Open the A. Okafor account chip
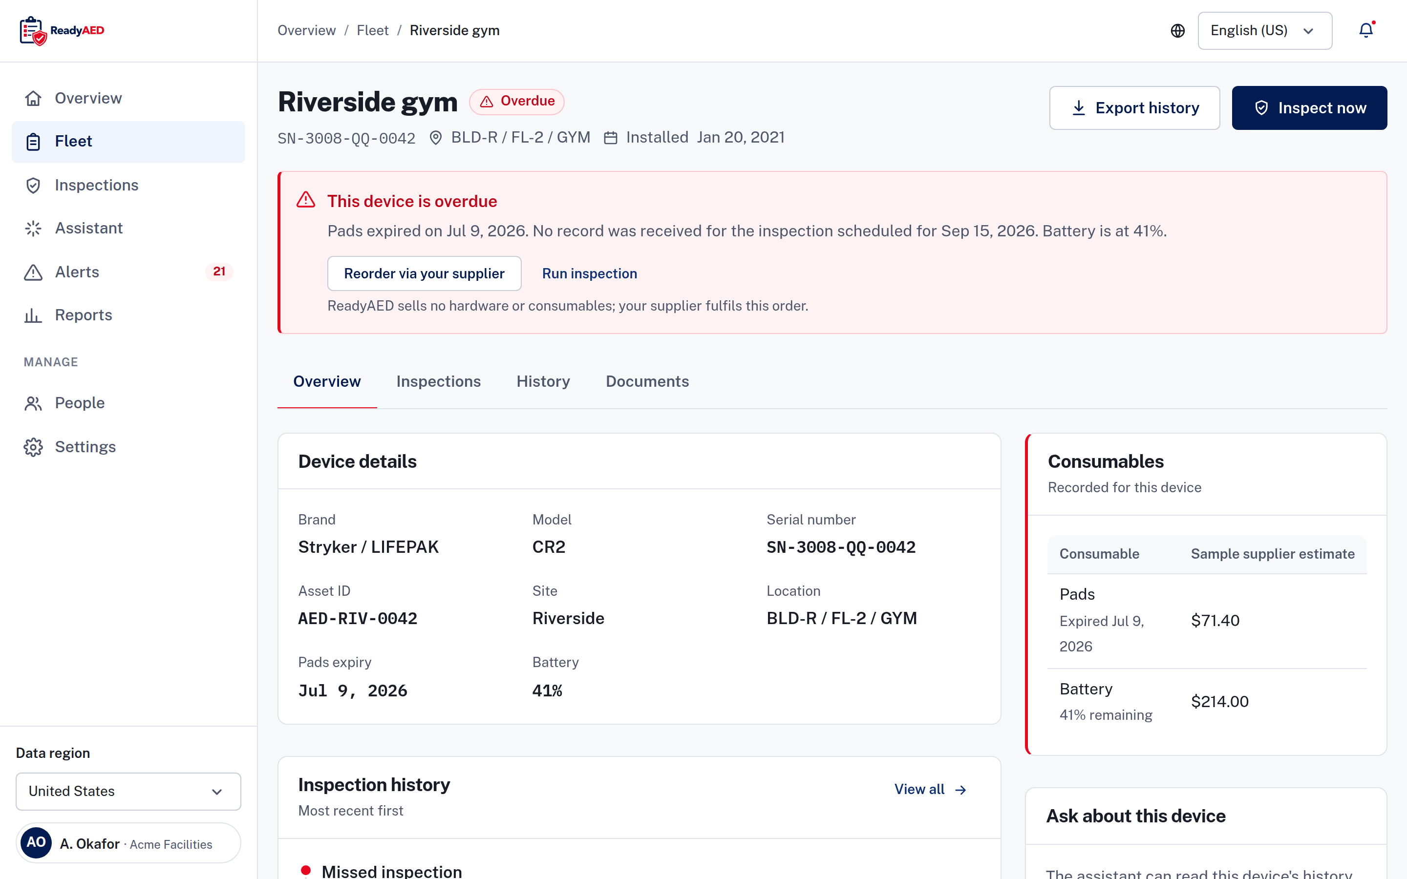 point(128,843)
